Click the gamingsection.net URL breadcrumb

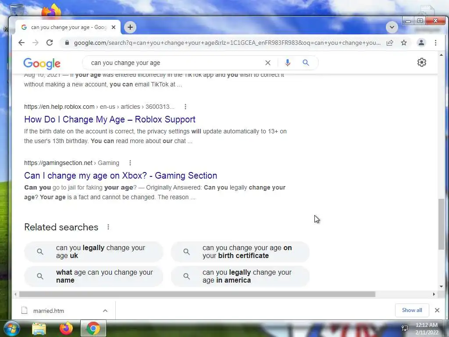pos(71,163)
